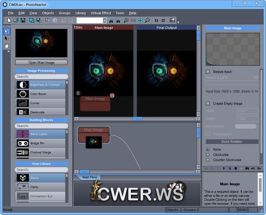Collapse the Building Blocks section header

[x=42, y=120]
